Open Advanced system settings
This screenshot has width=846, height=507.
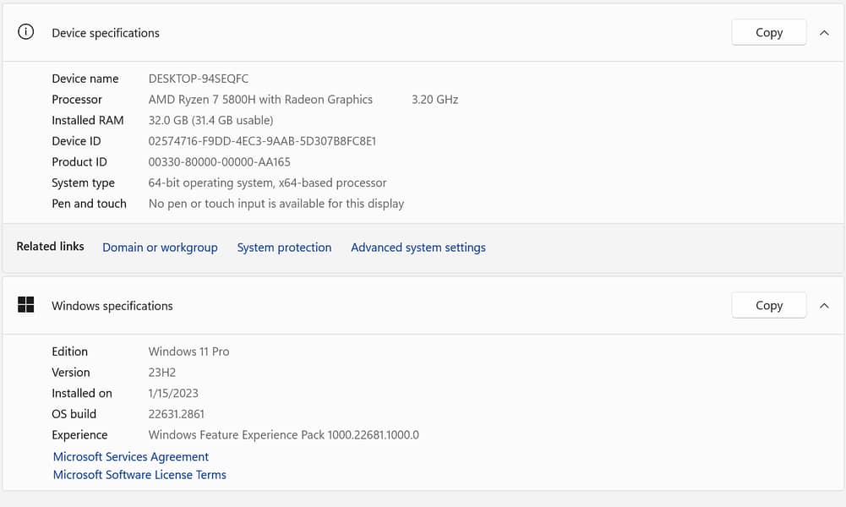[418, 248]
